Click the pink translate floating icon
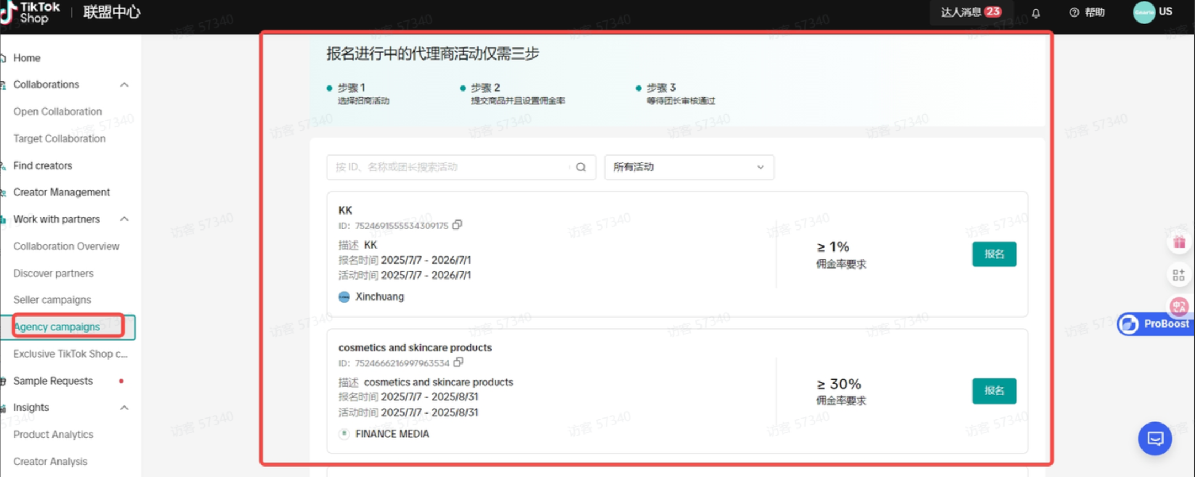Viewport: 1195px width, 477px height. pos(1179,306)
